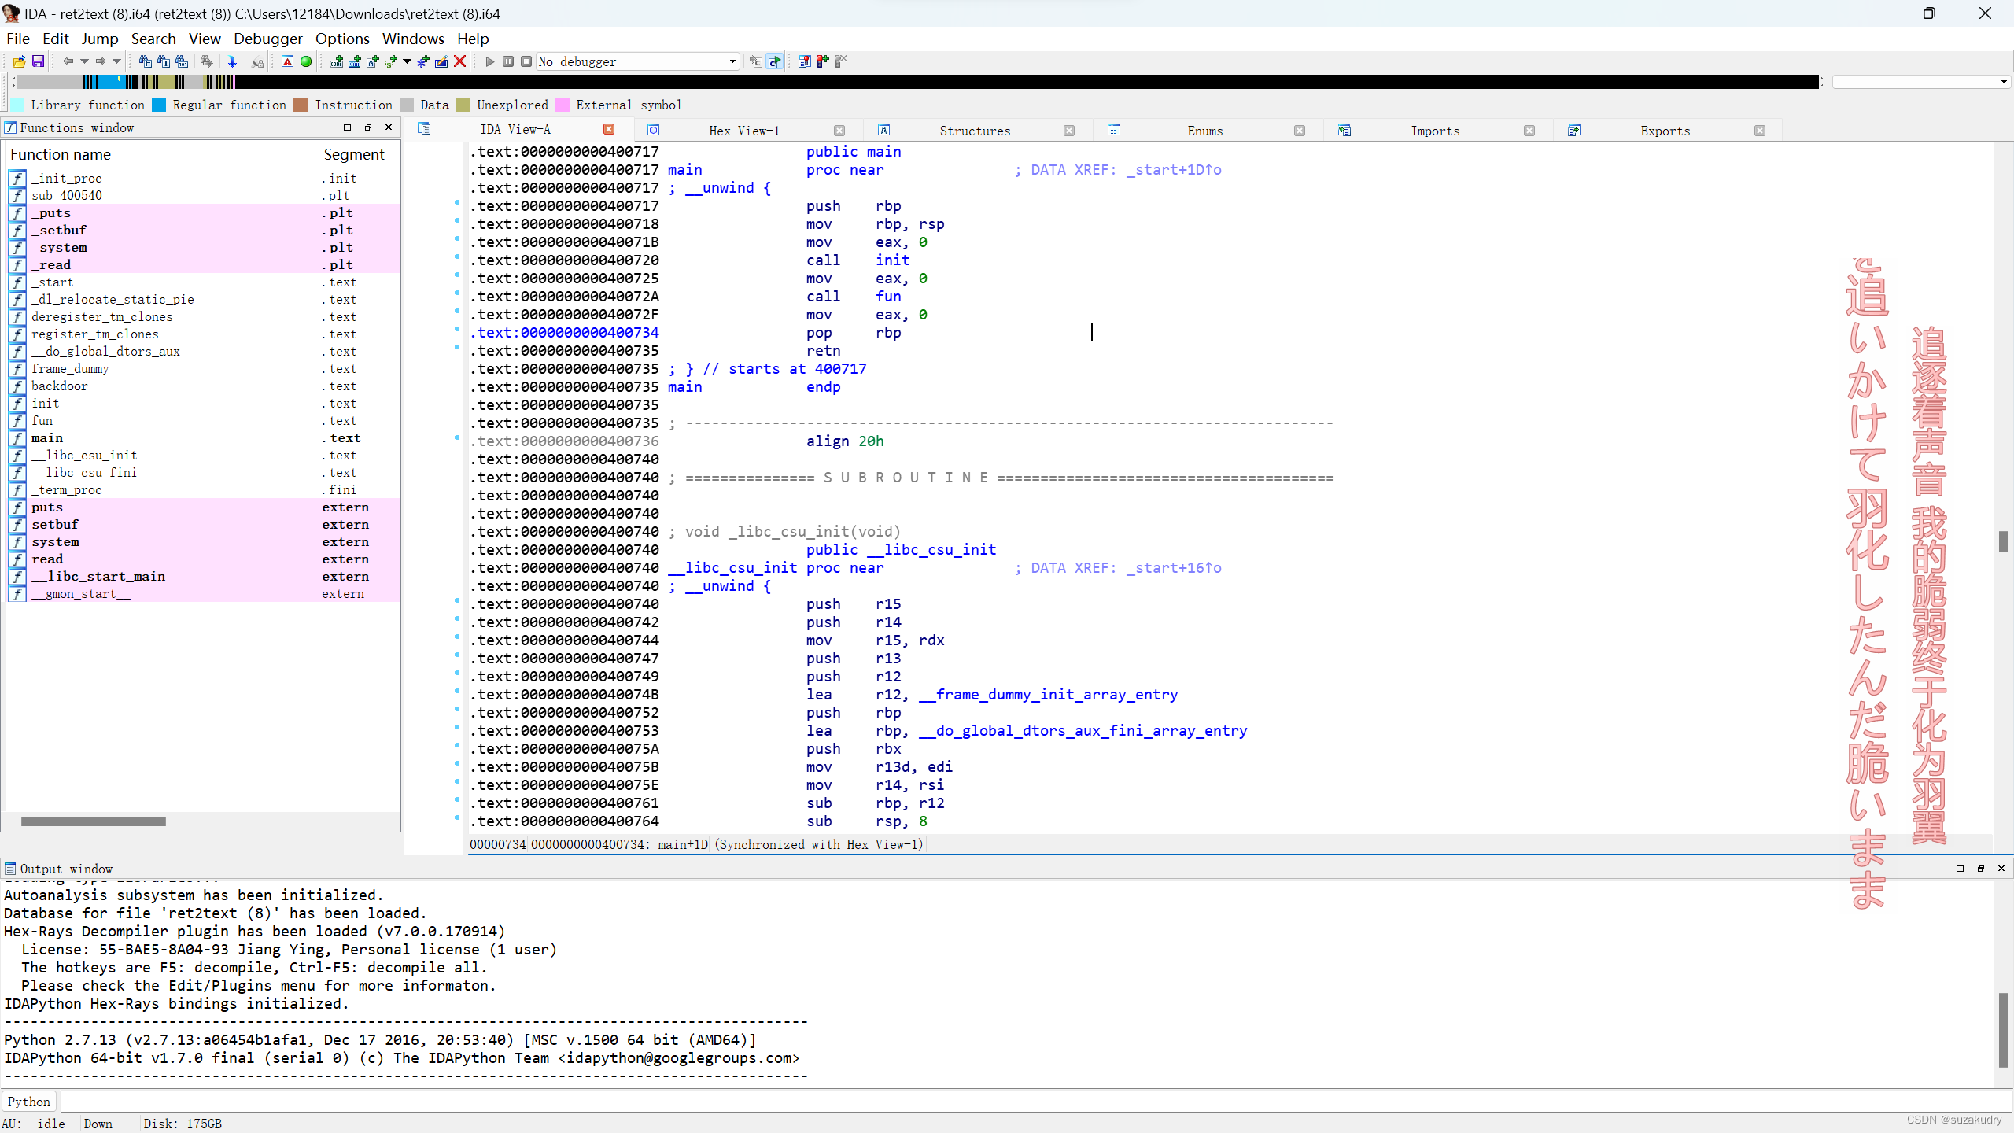Click the Functions window horizontal scrollbar
2014x1133 pixels.
93,821
